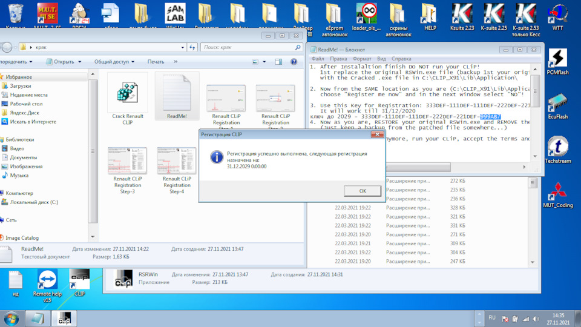Image resolution: width=581 pixels, height=327 pixels.
Task: Click the refresh button beside address bar
Action: [x=192, y=47]
